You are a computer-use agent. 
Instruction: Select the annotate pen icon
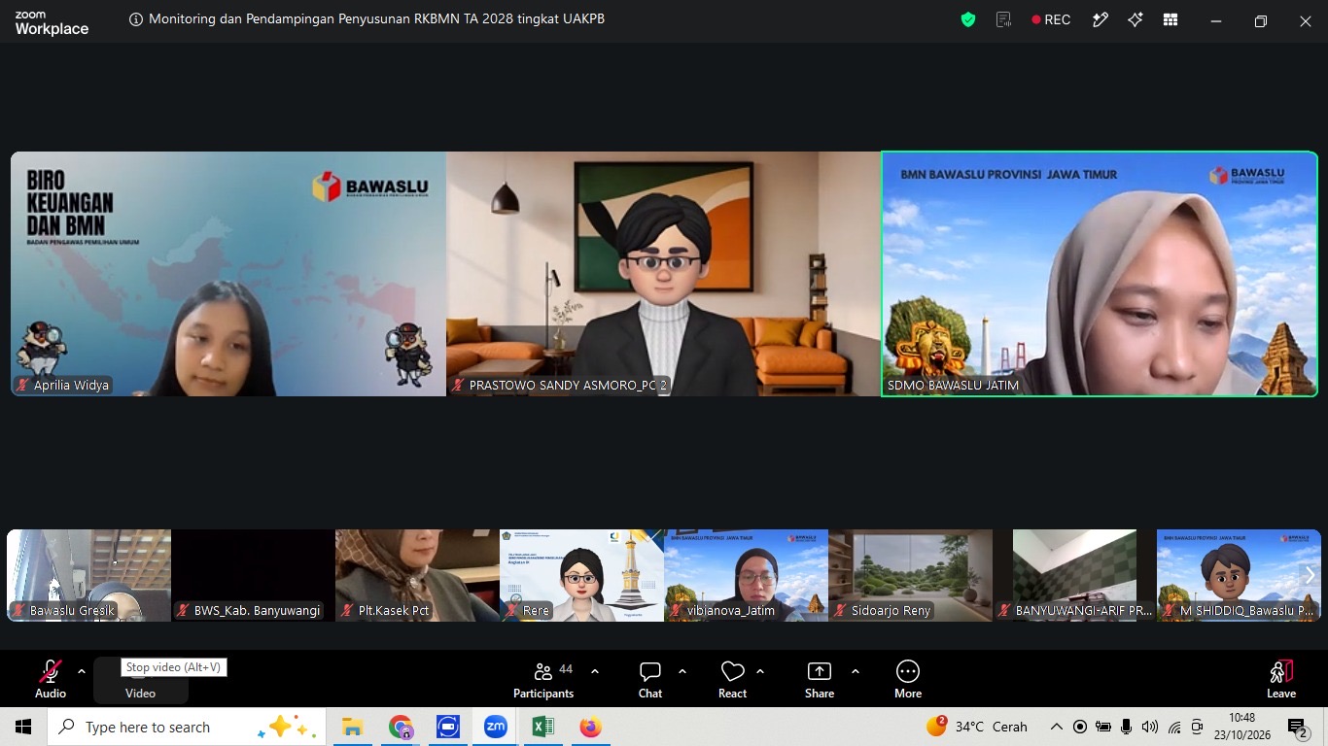pos(1101,19)
